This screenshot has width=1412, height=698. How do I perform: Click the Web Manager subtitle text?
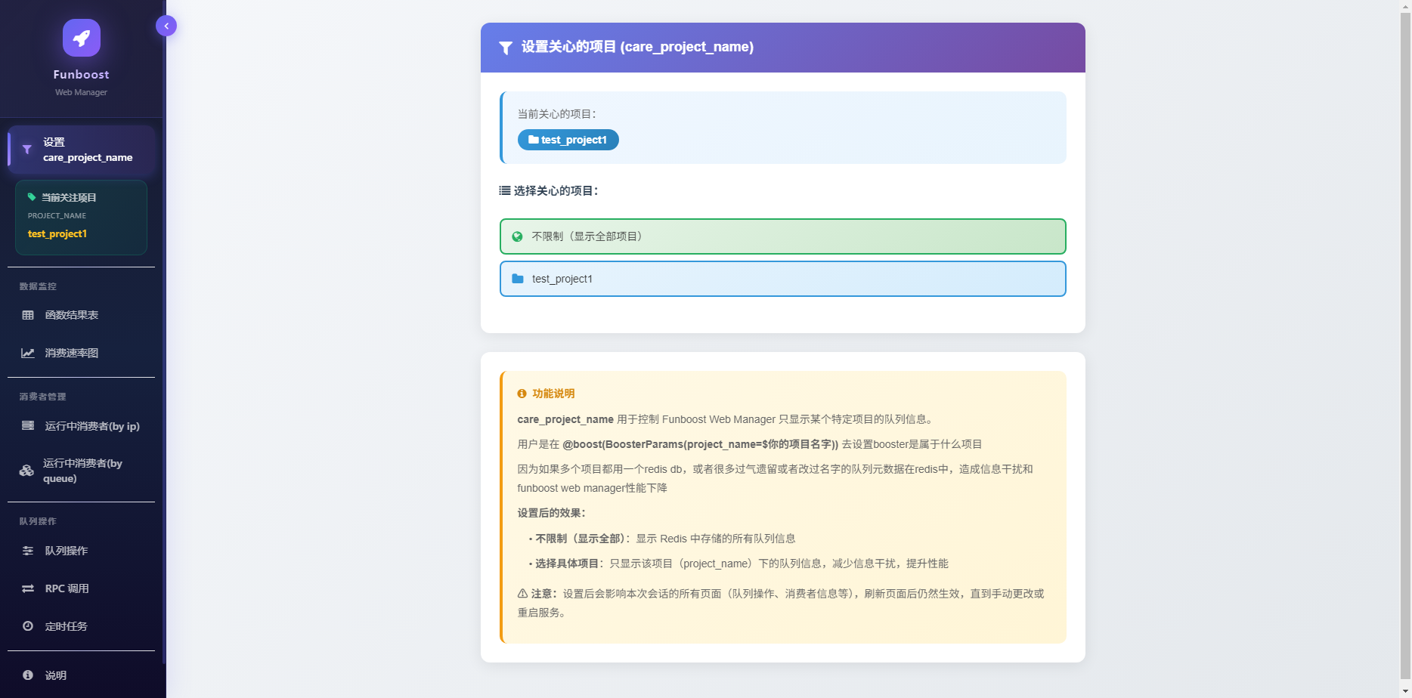point(81,92)
